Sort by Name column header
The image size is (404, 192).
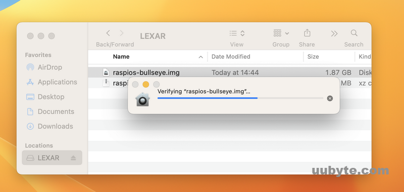121,57
